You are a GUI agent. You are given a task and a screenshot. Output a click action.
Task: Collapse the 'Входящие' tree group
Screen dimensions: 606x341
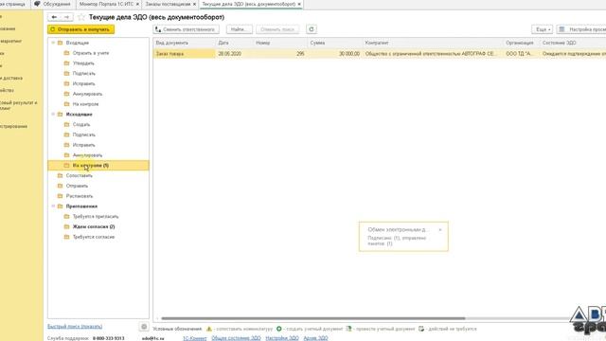coord(53,43)
